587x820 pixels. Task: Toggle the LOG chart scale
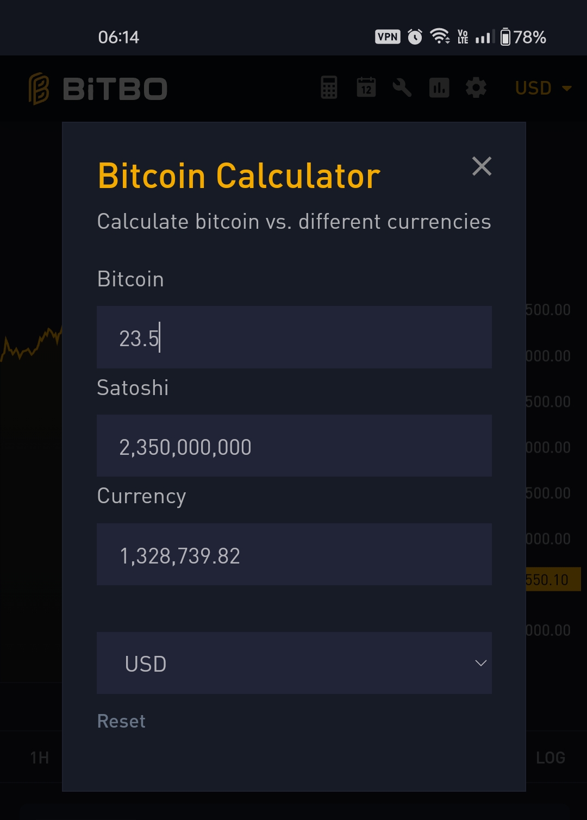550,758
